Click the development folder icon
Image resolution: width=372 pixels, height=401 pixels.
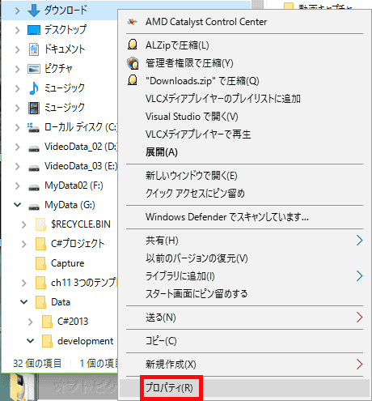[x=47, y=341]
